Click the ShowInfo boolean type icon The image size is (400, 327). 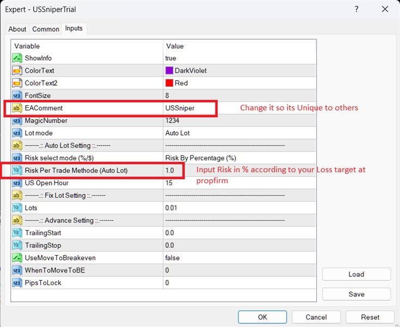(x=17, y=58)
